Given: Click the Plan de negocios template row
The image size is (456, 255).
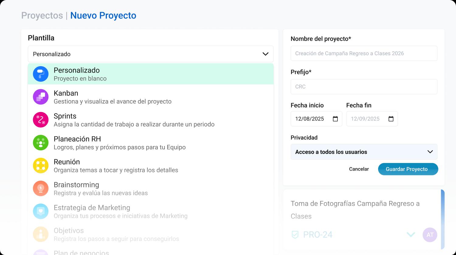Looking at the screenshot, I should point(150,251).
